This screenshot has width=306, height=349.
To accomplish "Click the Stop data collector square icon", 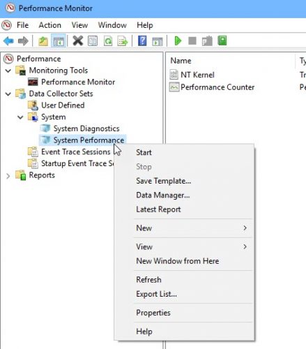I will (192, 41).
